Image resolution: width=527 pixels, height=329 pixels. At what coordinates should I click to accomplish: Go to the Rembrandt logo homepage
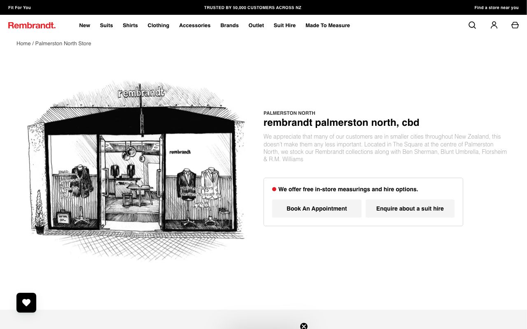[x=32, y=25]
